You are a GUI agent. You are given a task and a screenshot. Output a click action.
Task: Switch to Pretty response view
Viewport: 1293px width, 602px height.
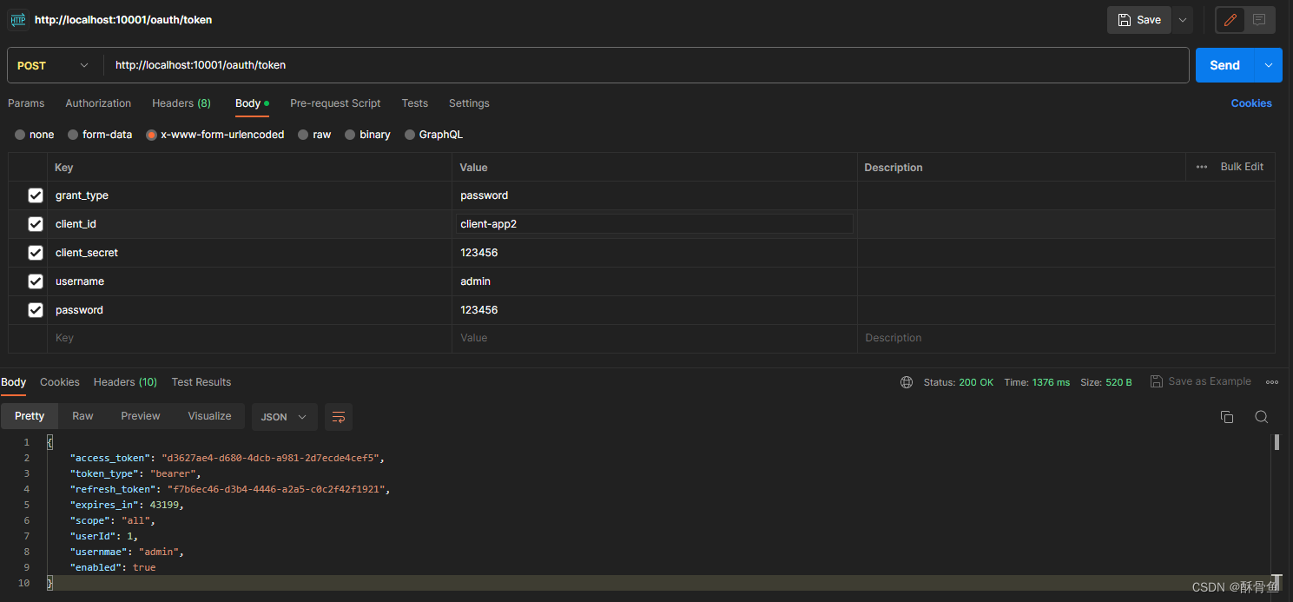(30, 416)
